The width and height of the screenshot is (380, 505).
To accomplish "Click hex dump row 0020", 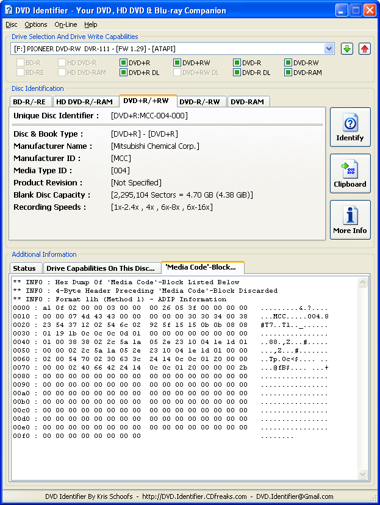I will pyautogui.click(x=171, y=325).
